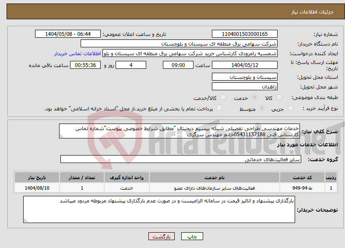Click service name cell فعالیت‌های سایر سازمان‌های دارای عضو
This screenshot has height=248, width=345.
pos(214,188)
